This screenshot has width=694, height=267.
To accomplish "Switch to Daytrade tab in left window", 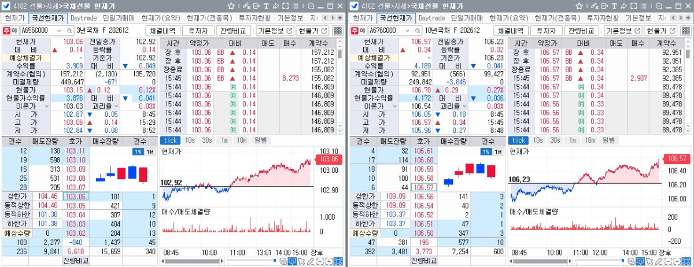I will (x=83, y=18).
